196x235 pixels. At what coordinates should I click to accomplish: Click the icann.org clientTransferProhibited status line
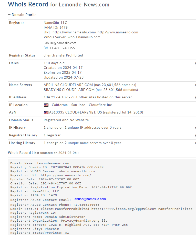pos(101,209)
